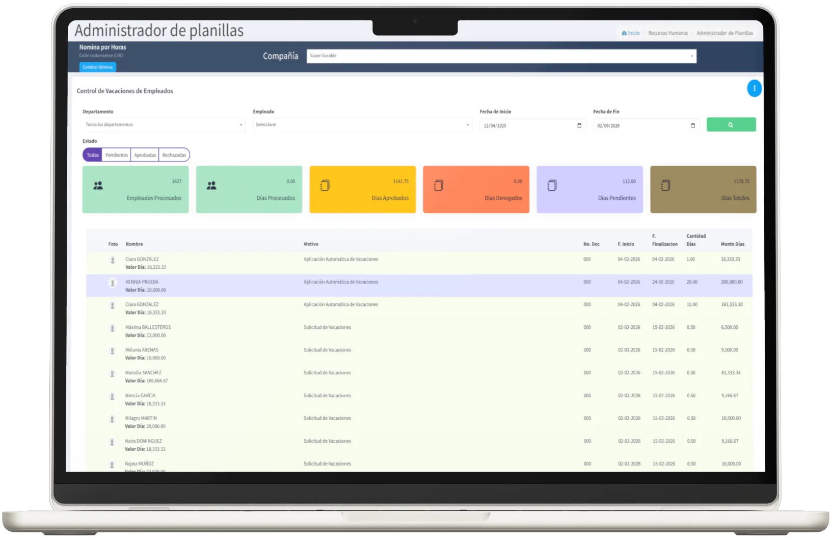The height and width of the screenshot is (541, 832).
Task: Click the green search magnifier button
Action: click(731, 125)
